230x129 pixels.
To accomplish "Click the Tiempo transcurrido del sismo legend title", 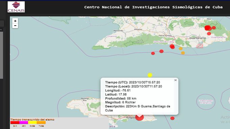I will (x=32, y=120).
